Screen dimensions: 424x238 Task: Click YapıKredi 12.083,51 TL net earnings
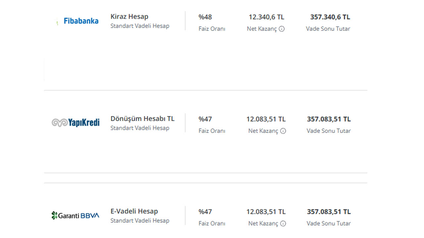[x=266, y=119]
